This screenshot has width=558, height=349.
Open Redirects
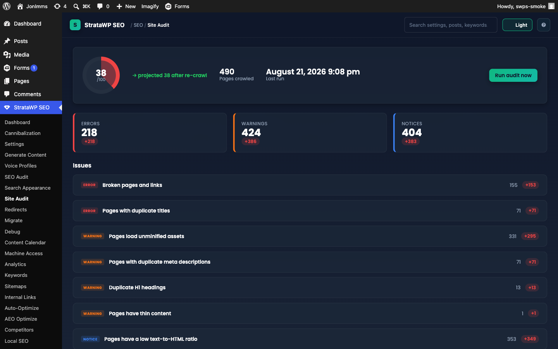[x=15, y=209]
